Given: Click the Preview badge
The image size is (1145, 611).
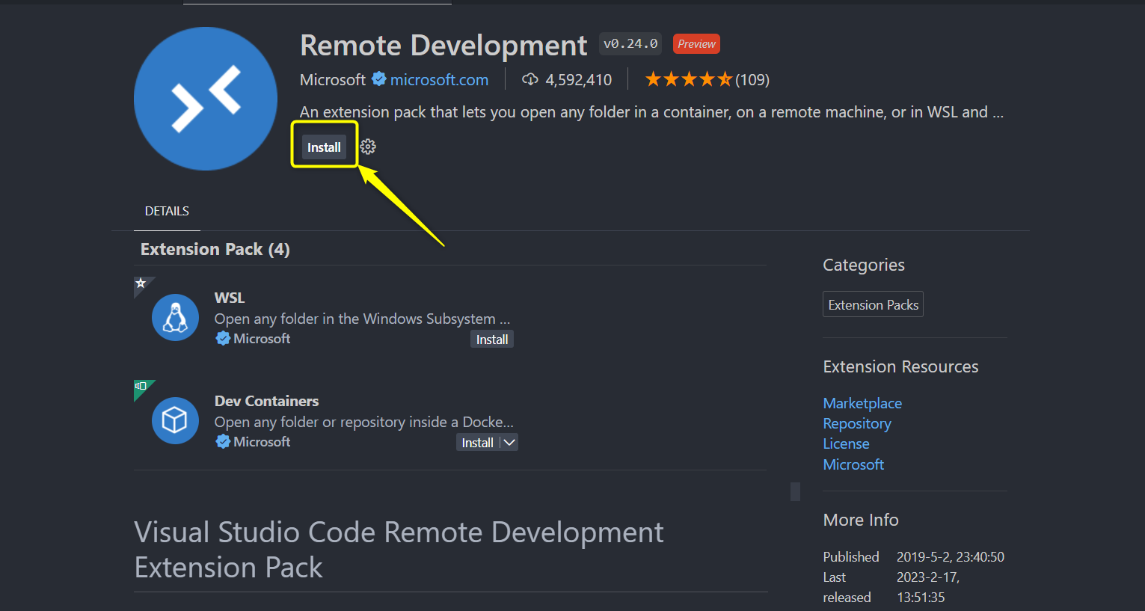Looking at the screenshot, I should coord(696,44).
